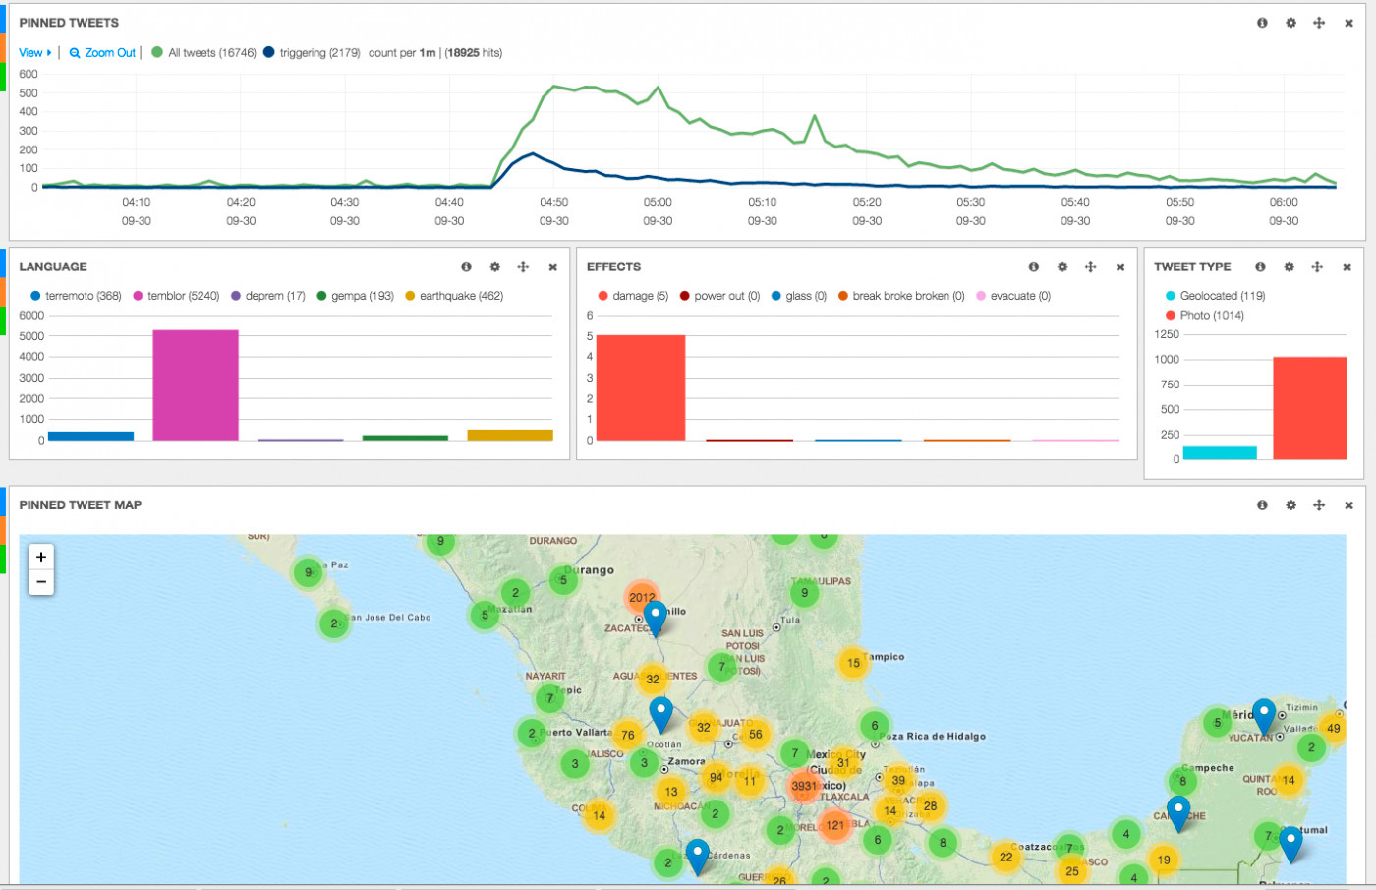Expand the 3931 cluster near Mexico City

click(x=804, y=785)
